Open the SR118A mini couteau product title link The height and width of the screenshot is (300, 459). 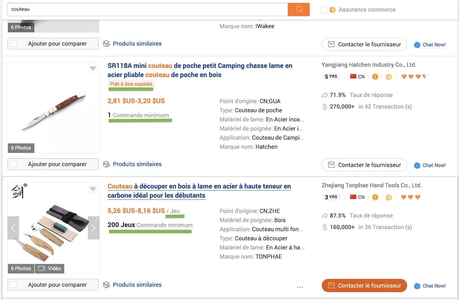point(199,70)
